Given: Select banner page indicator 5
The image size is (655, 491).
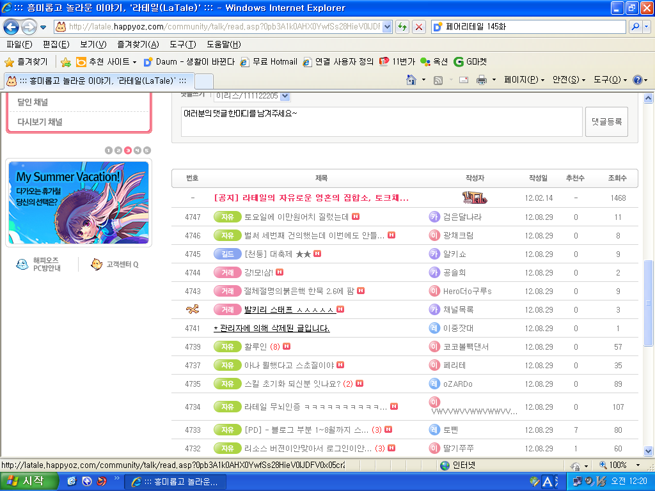Looking at the screenshot, I should [147, 150].
